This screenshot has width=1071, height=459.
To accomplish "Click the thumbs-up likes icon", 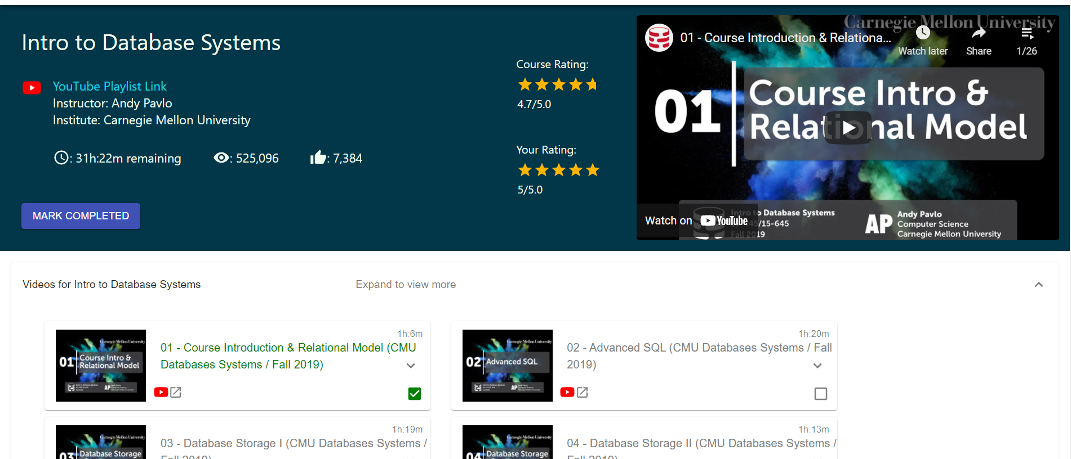I will coord(318,157).
